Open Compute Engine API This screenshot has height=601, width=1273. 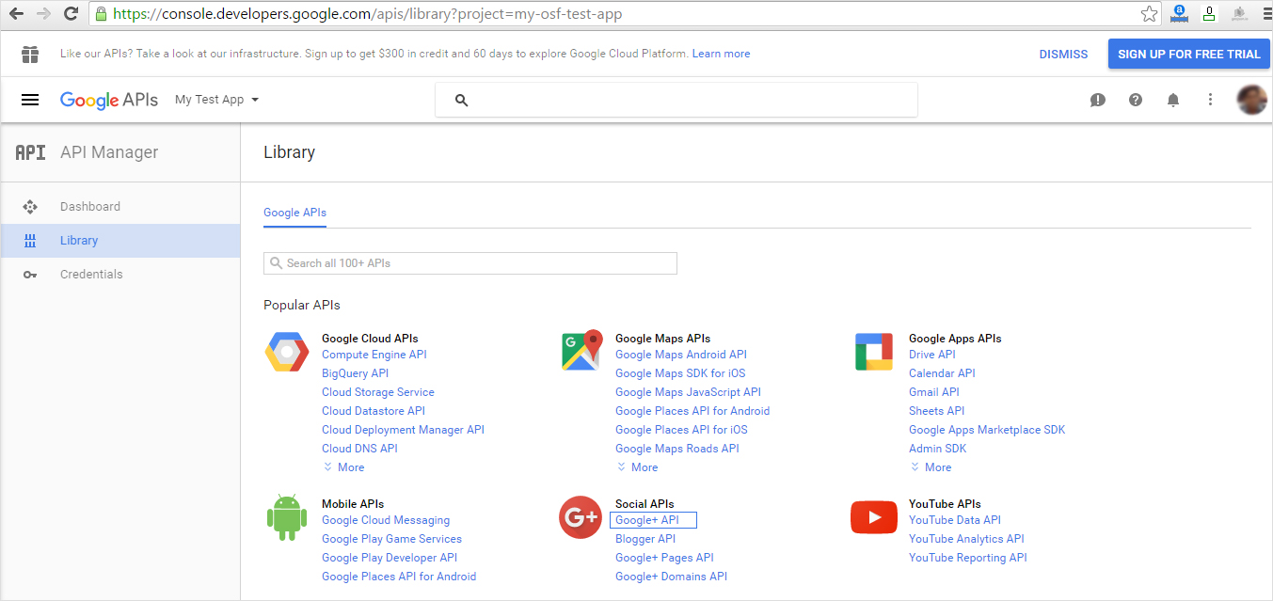[374, 355]
